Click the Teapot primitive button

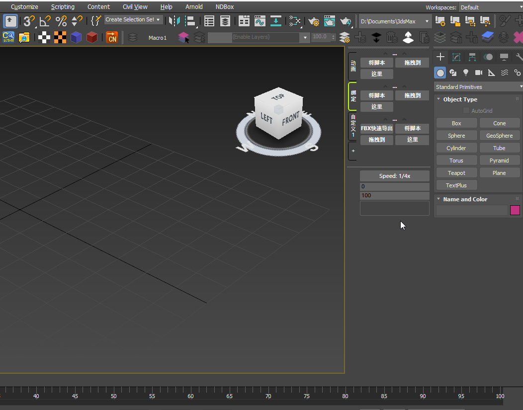pos(456,173)
